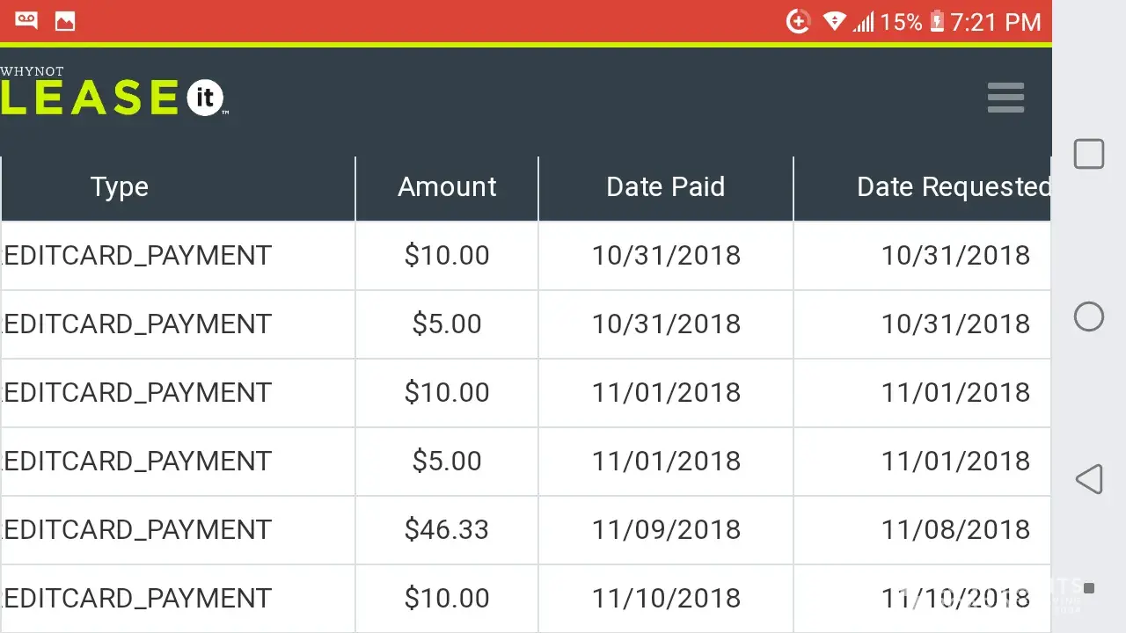Open recent apps square button
1126x633 pixels.
point(1089,154)
